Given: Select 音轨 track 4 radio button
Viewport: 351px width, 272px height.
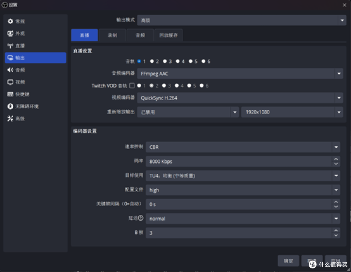Looking at the screenshot, I should pyautogui.click(x=178, y=61).
